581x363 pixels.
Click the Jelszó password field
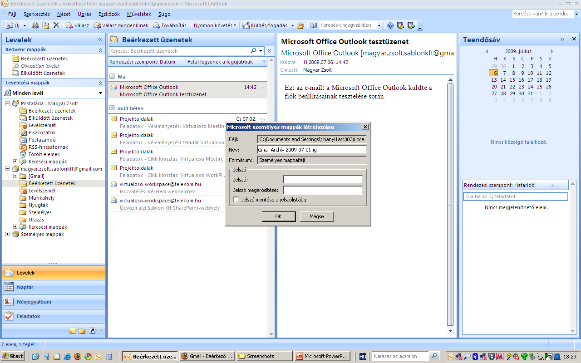pyautogui.click(x=323, y=180)
